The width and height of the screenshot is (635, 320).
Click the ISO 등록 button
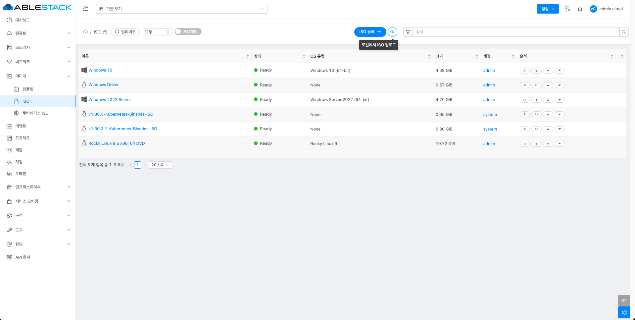[370, 32]
